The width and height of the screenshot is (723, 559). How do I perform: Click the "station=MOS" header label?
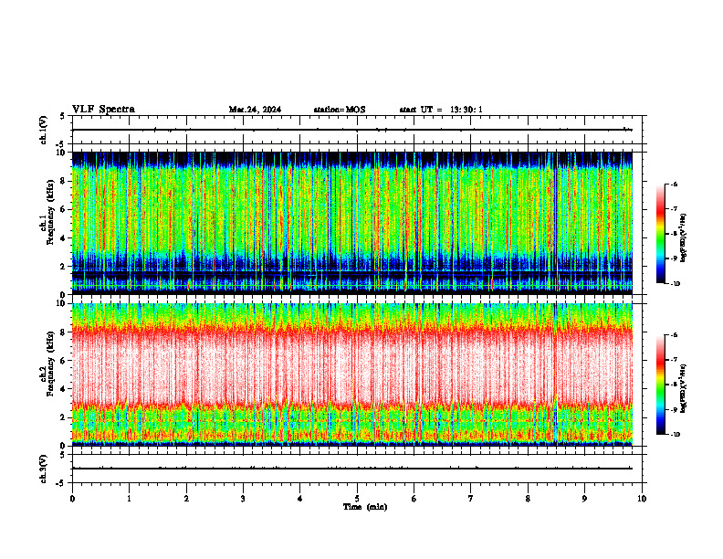pos(340,110)
